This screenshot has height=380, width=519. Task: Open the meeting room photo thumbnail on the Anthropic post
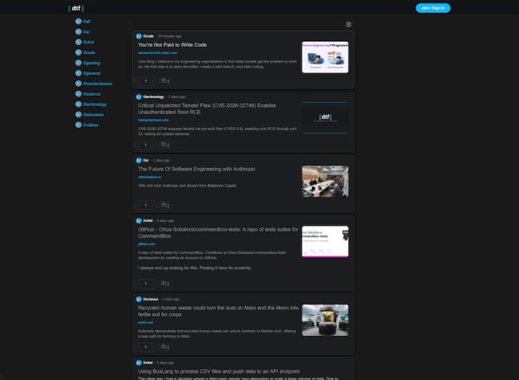[x=325, y=181]
